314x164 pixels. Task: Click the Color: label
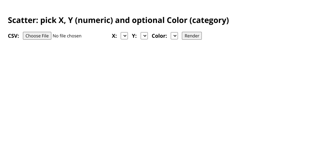pos(159,36)
